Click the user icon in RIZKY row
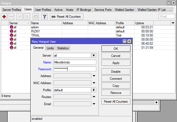The width and height of the screenshot is (177, 122). (11, 31)
